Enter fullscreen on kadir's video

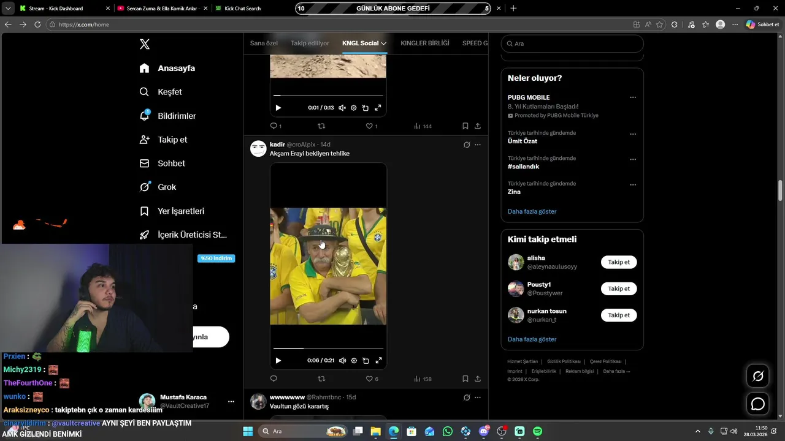coord(378,361)
